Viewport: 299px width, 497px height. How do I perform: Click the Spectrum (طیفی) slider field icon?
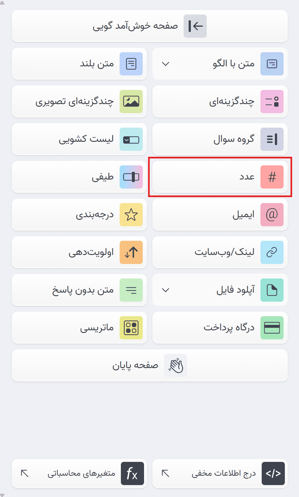[x=131, y=177]
